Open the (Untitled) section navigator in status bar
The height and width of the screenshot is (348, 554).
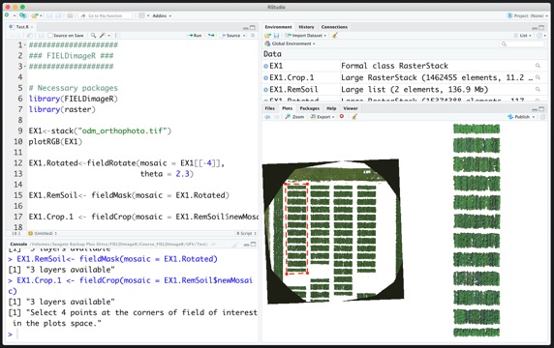[x=43, y=233]
